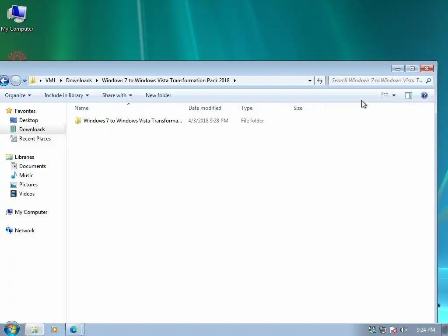448x336 pixels.
Task: Click the folder icon of the listed folder
Action: 78,121
